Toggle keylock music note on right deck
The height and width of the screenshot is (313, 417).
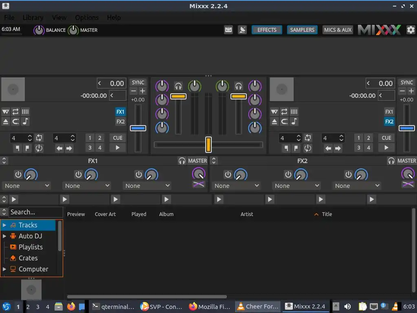[x=294, y=121]
